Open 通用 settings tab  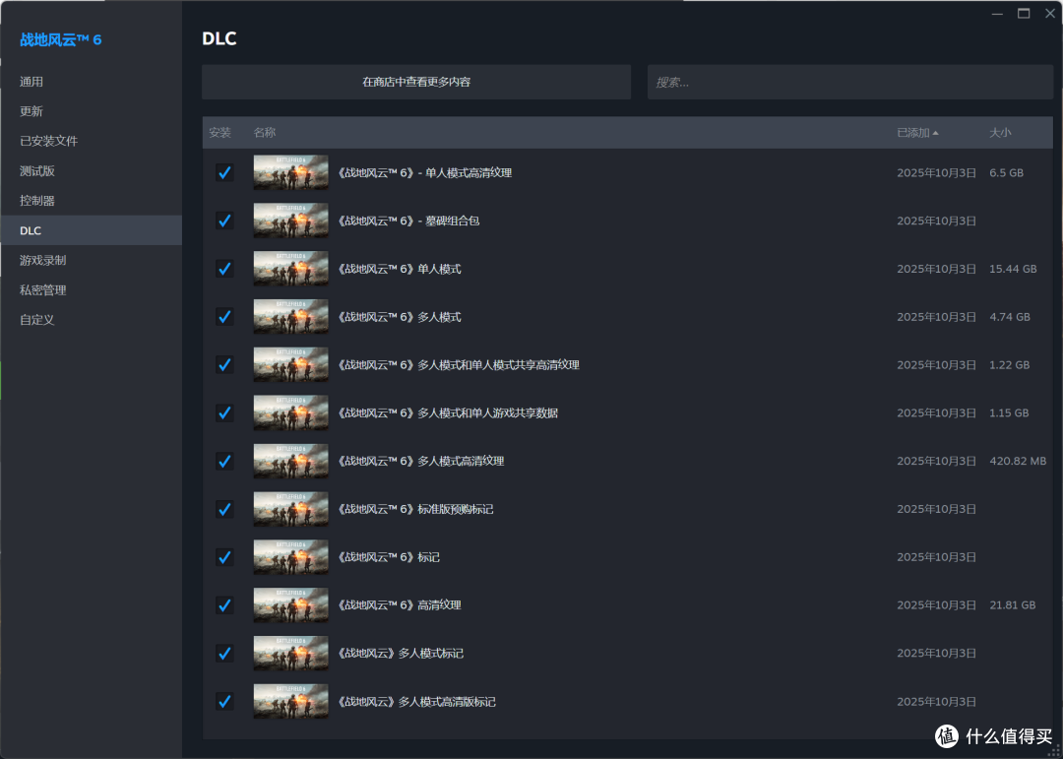[x=91, y=82]
